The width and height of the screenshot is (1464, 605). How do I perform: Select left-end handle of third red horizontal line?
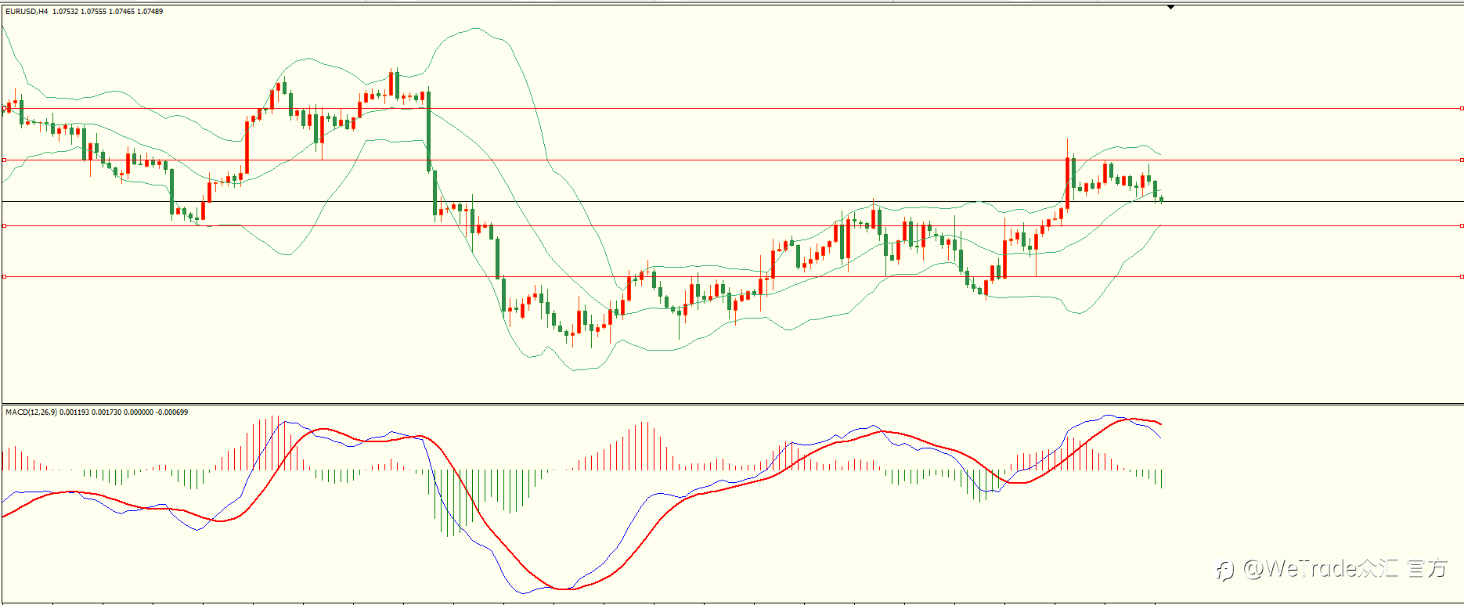click(4, 225)
